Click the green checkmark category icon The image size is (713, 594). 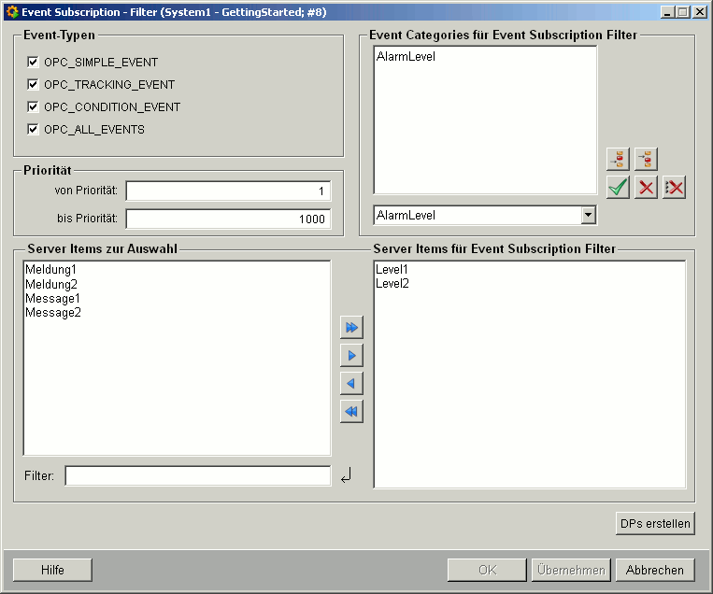tap(618, 187)
